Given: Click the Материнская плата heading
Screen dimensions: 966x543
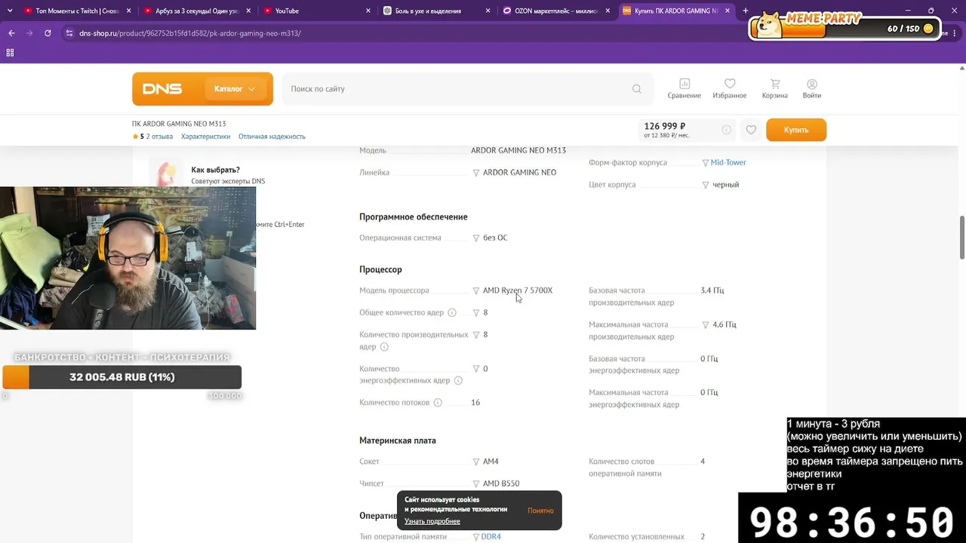Looking at the screenshot, I should tap(398, 440).
